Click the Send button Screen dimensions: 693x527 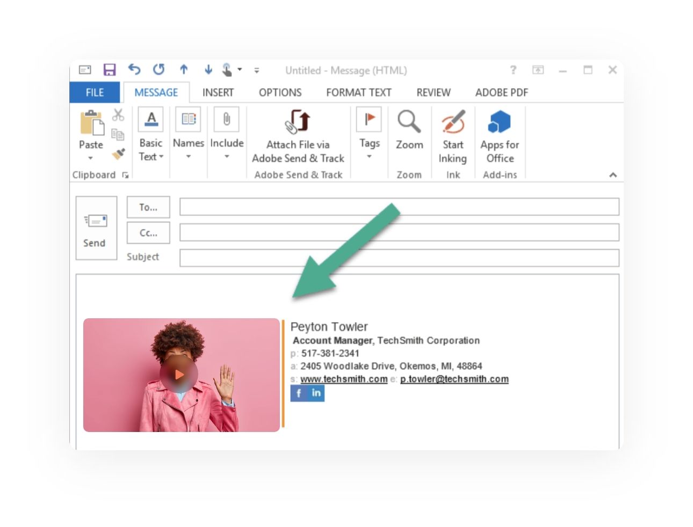[95, 229]
